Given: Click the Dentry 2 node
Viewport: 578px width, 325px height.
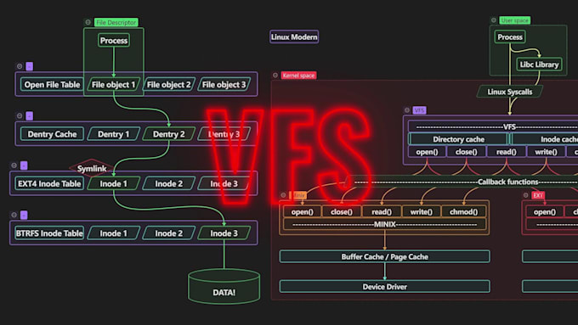Looking at the screenshot, I should (169, 134).
